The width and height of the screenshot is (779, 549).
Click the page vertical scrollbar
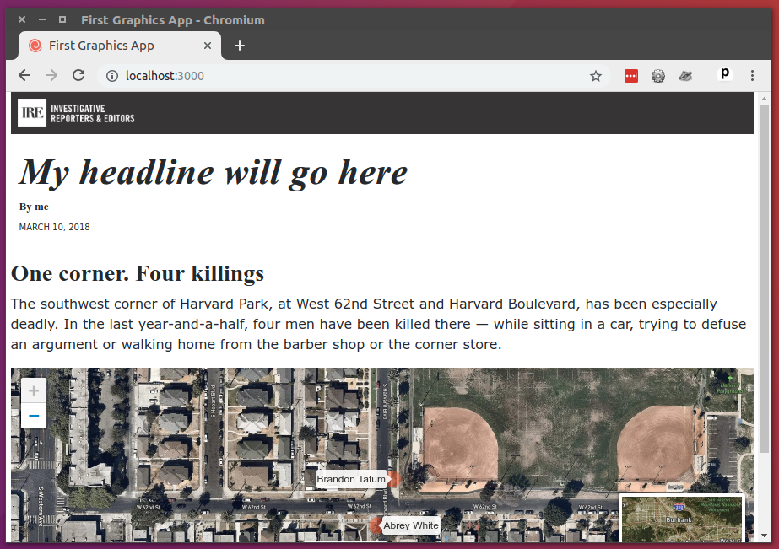[x=764, y=278]
